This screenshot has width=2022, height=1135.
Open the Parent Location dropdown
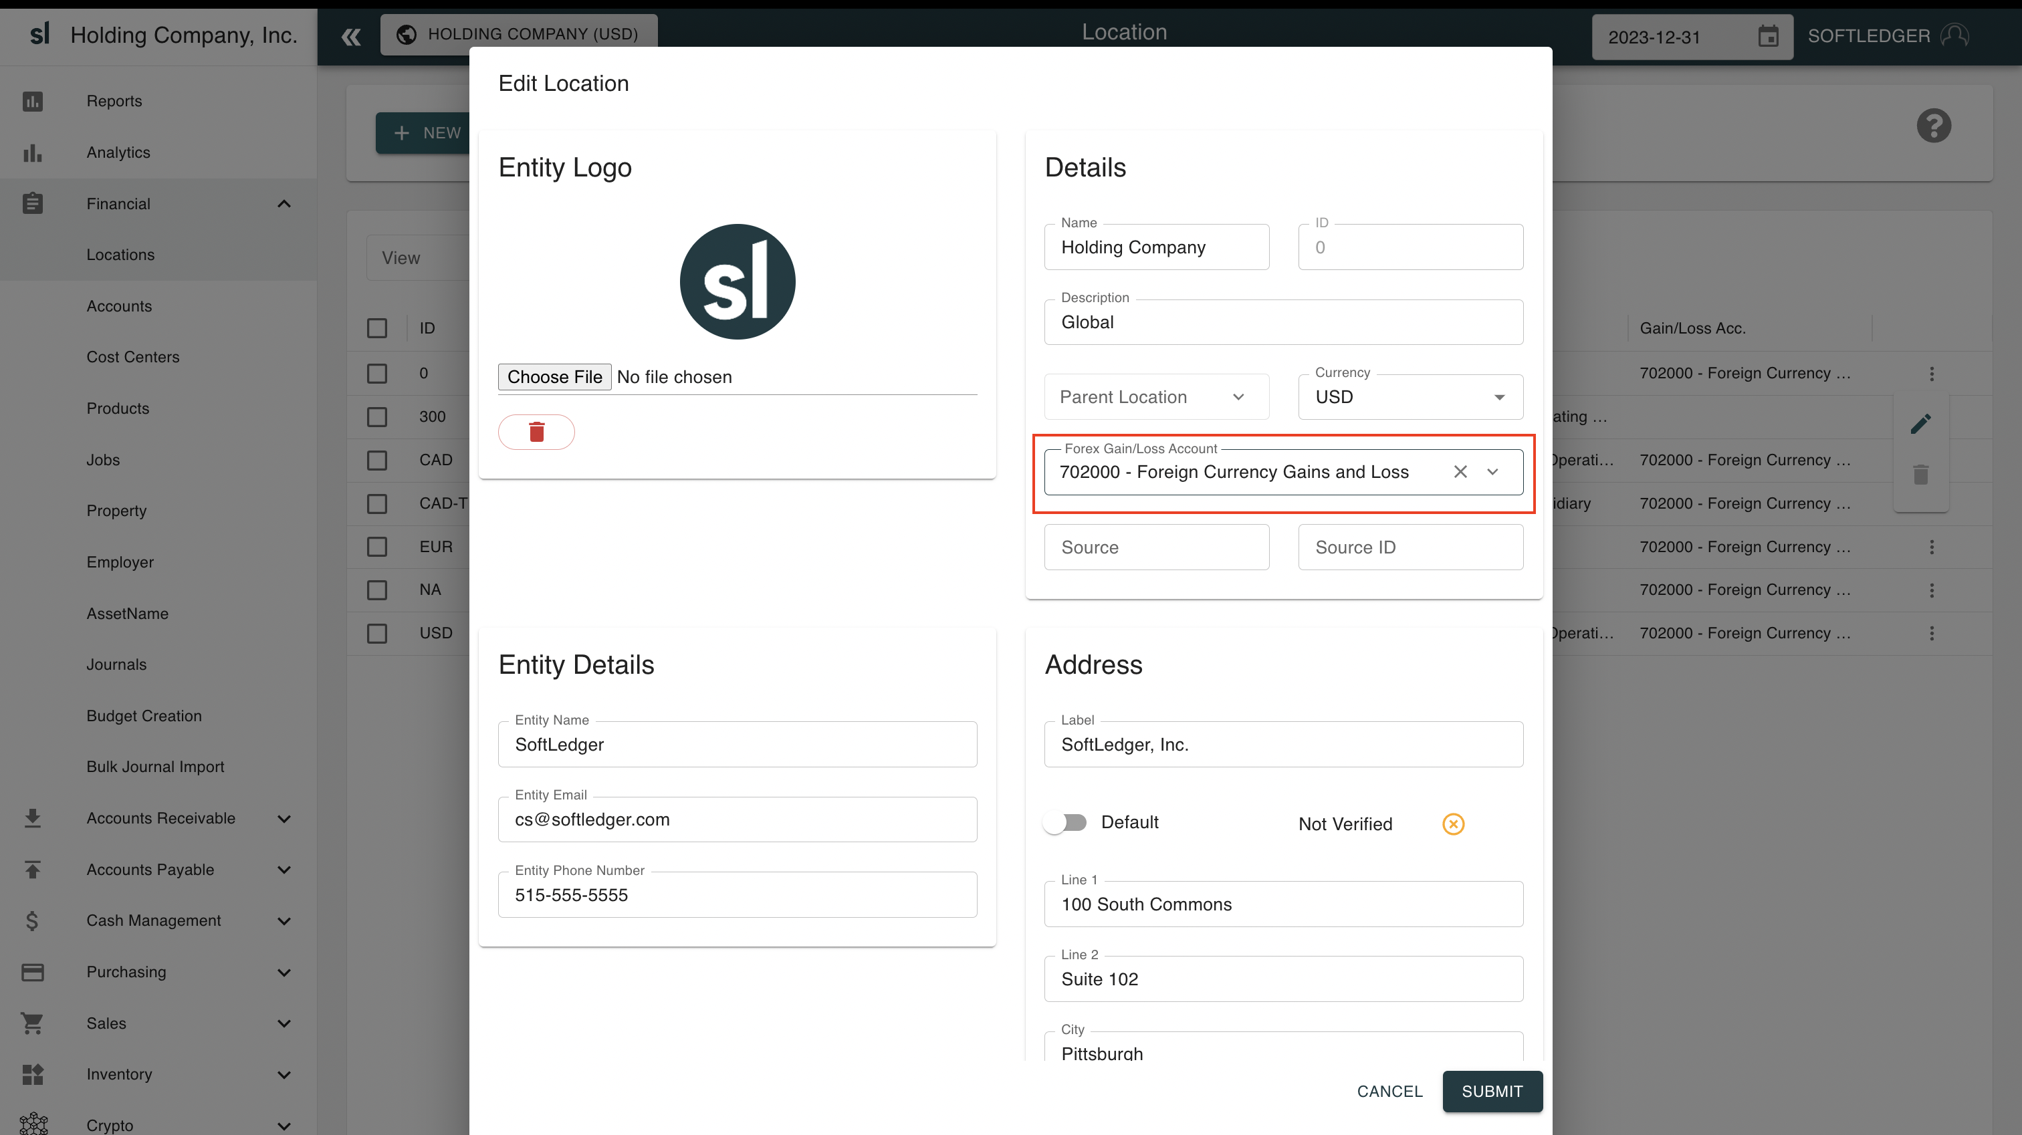click(1155, 397)
